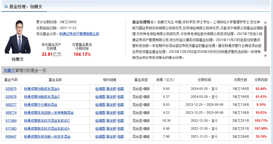Viewport: 273px width, 144px height.
Task: Open 基金吧 for fund 009774
Action: point(111,113)
